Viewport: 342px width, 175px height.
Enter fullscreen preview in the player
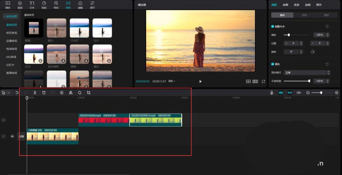tap(263, 81)
